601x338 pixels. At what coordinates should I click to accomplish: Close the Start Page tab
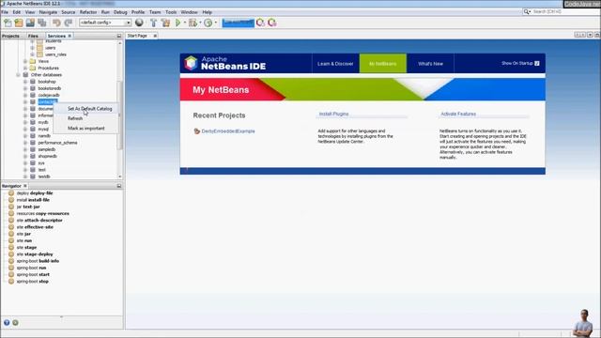[x=155, y=36]
